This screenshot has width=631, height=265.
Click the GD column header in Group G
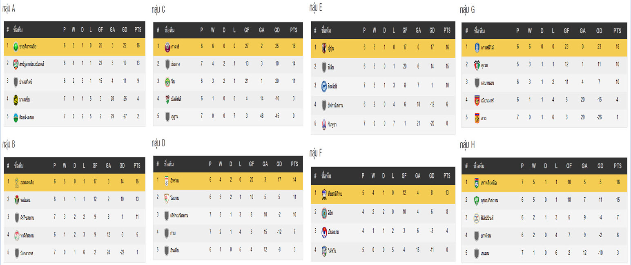pyautogui.click(x=599, y=31)
